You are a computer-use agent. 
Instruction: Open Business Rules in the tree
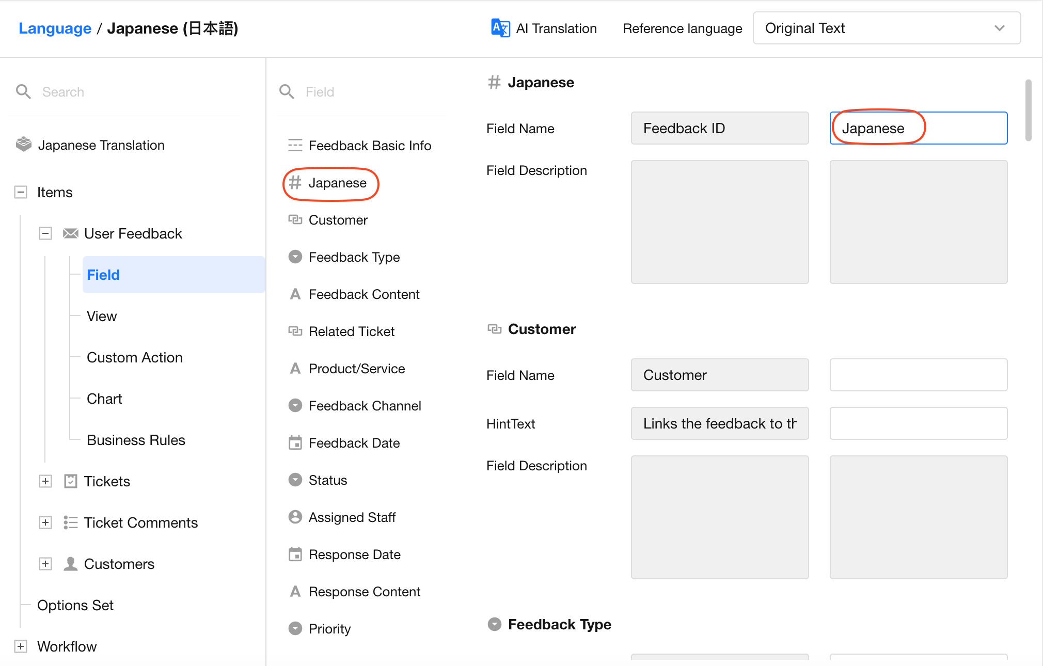tap(136, 440)
